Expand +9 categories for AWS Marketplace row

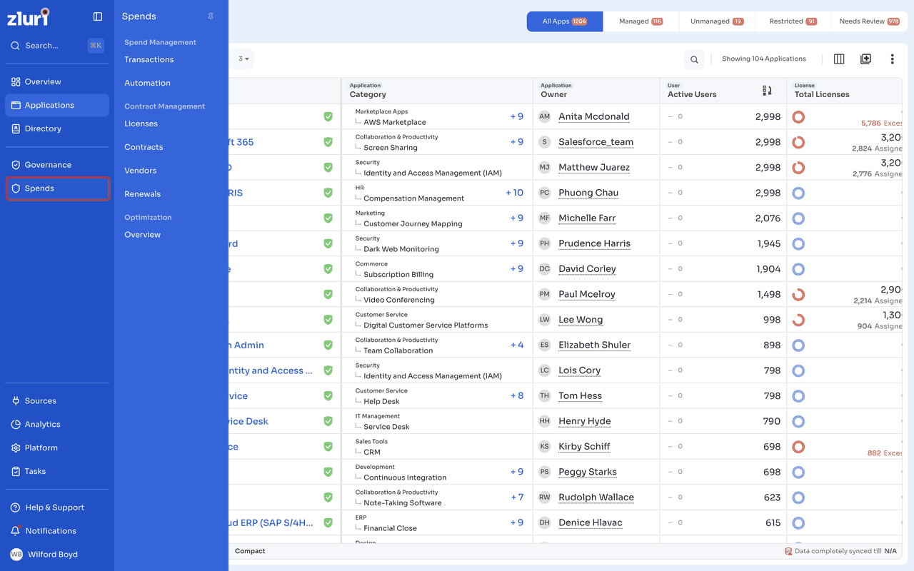tap(517, 116)
